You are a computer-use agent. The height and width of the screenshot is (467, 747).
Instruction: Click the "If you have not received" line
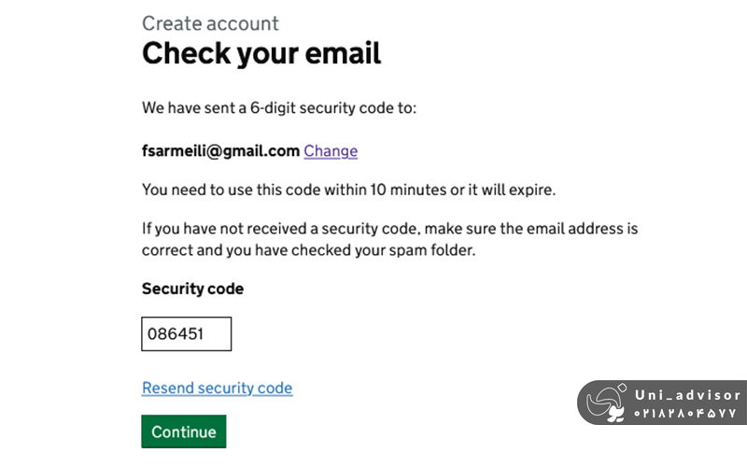pyautogui.click(x=389, y=228)
